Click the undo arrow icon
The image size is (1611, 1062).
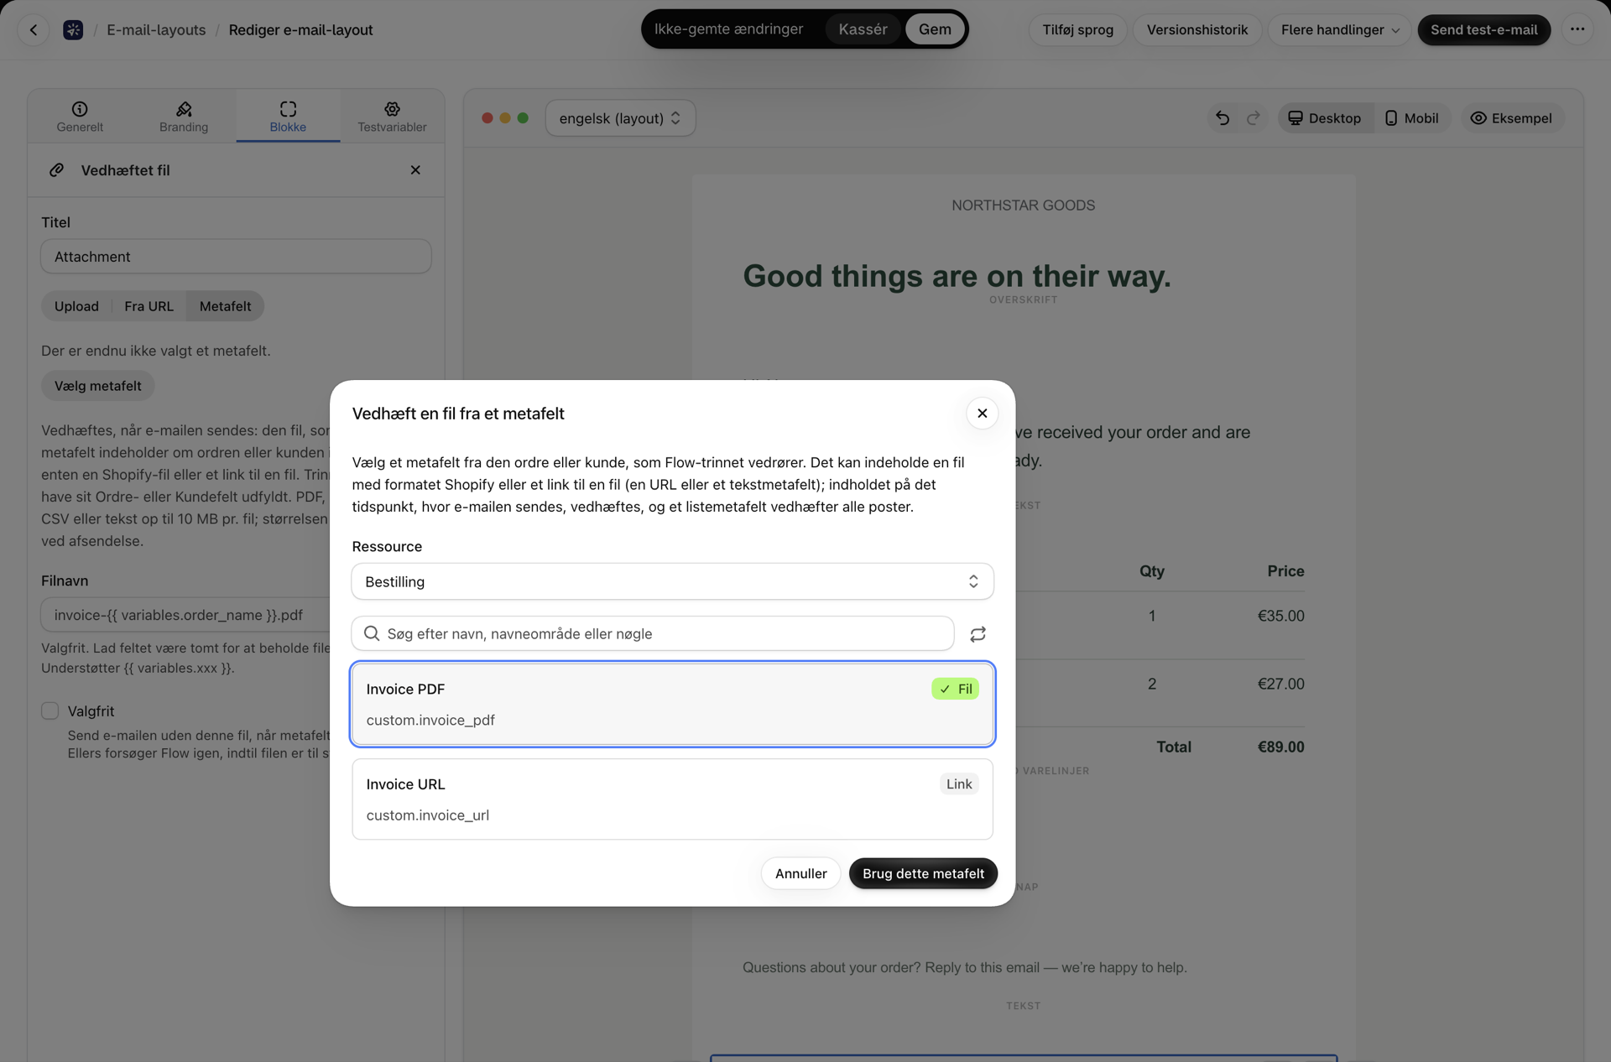(x=1223, y=118)
